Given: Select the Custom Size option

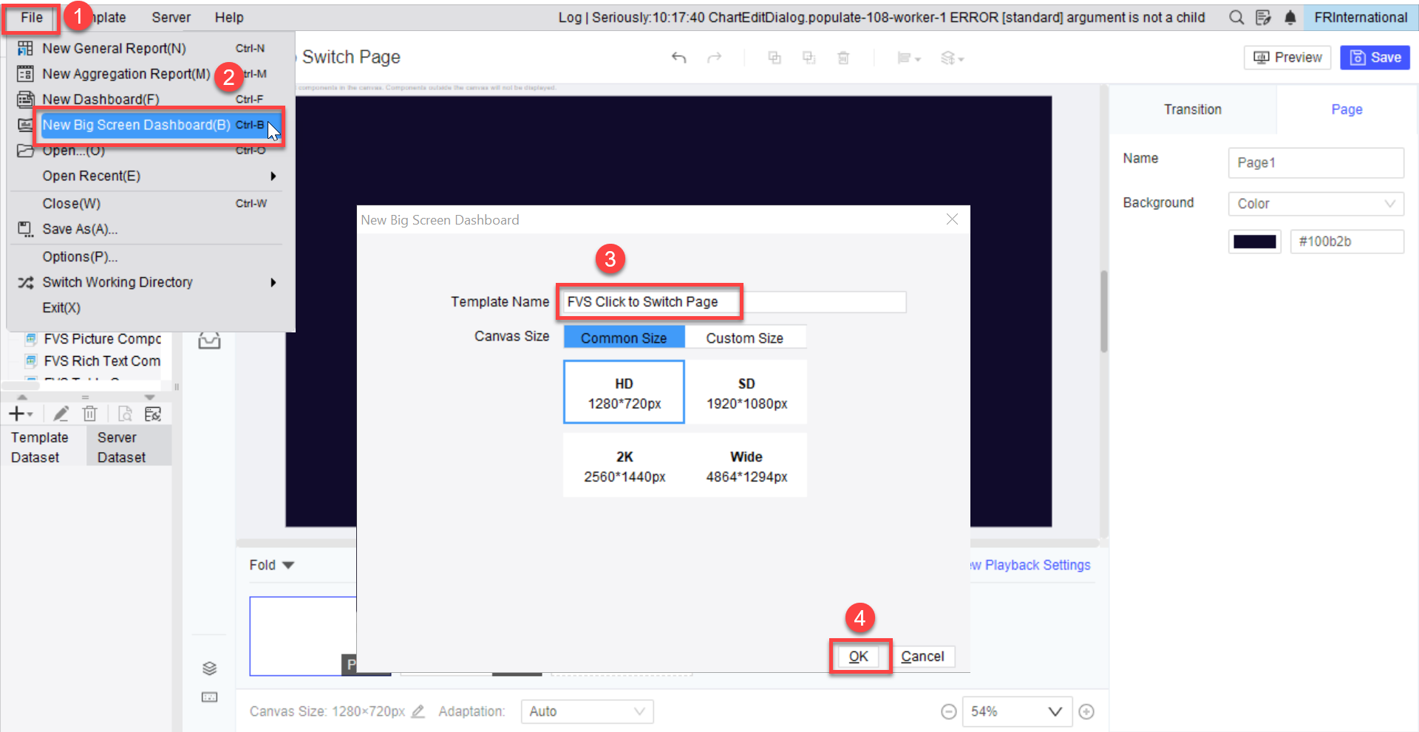Looking at the screenshot, I should click(x=745, y=338).
